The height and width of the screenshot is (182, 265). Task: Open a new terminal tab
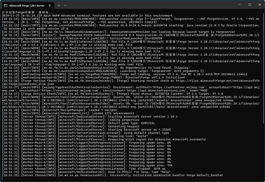[59, 5]
